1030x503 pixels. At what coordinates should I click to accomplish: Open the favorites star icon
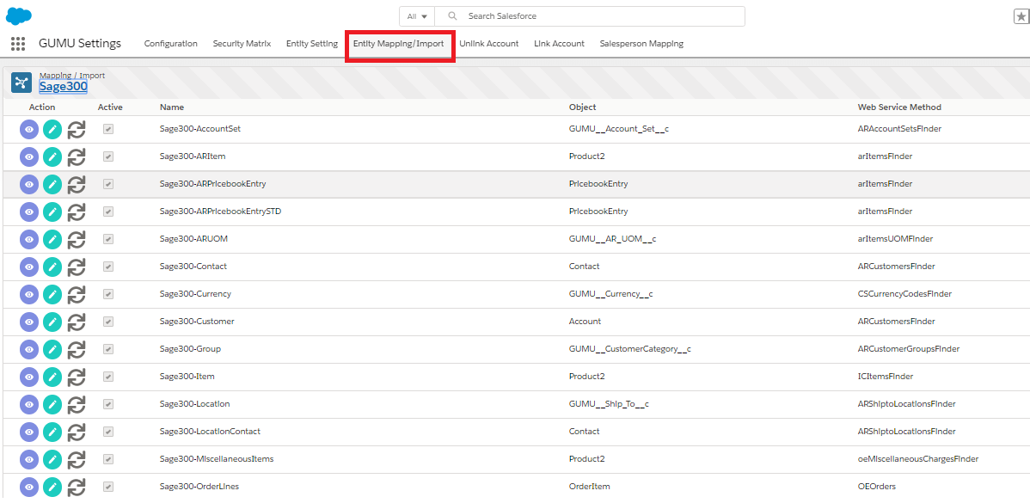point(1021,16)
